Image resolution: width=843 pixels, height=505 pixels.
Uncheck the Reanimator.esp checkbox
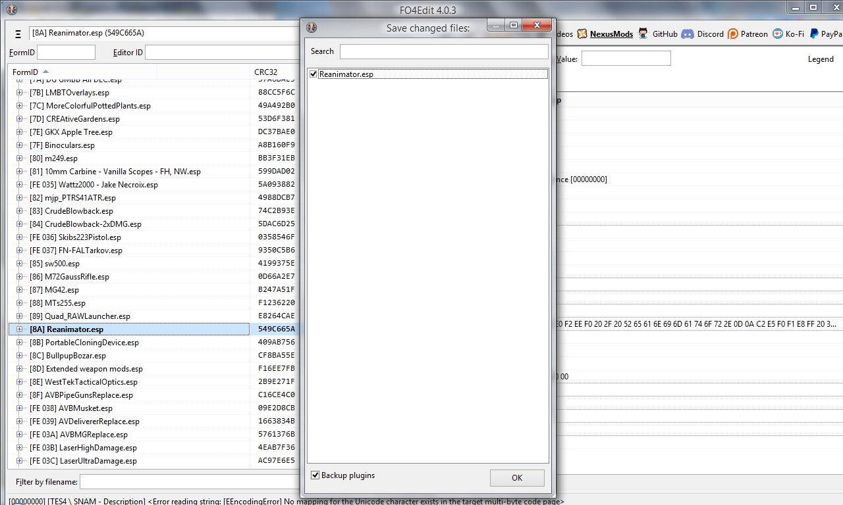(x=313, y=74)
